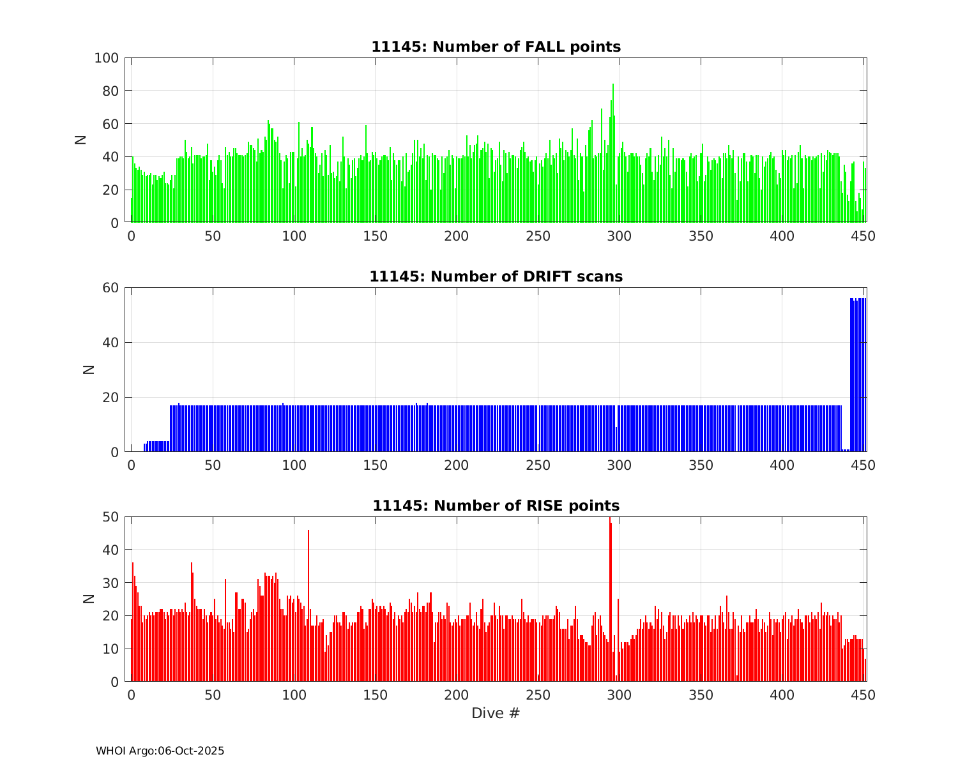Select the 'Dive #' x-axis label
Viewport: 958px width, 766px height.
pos(496,713)
